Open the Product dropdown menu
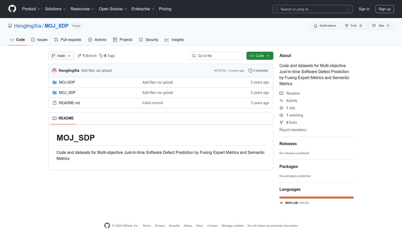The image size is (402, 251). [x=31, y=9]
